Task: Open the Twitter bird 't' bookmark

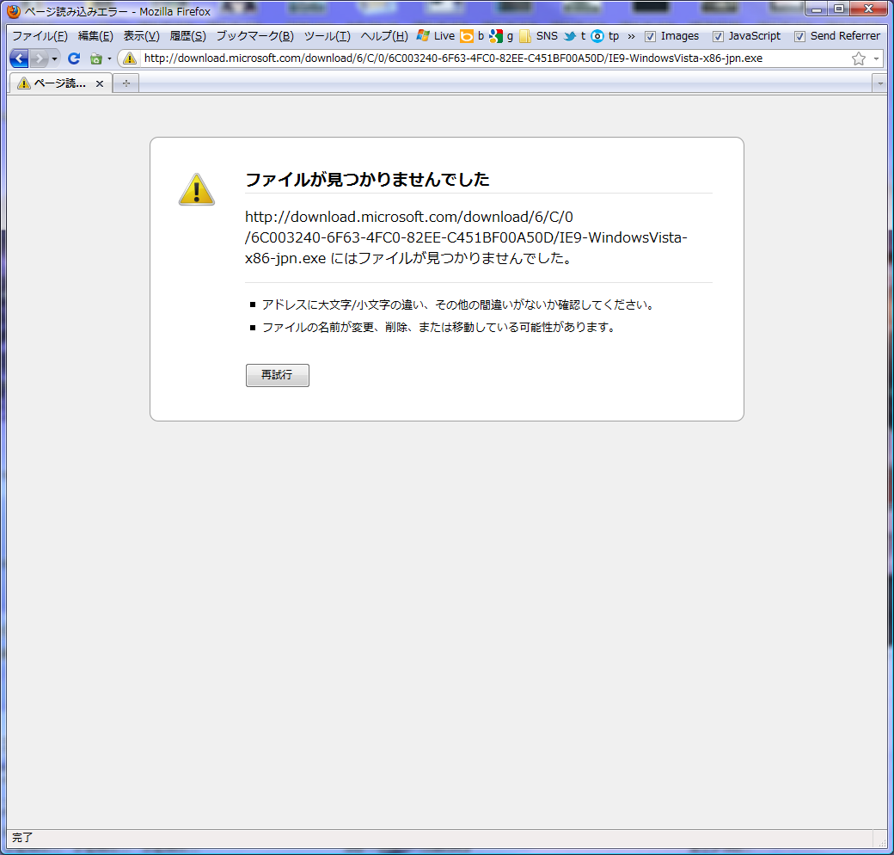Action: point(575,36)
